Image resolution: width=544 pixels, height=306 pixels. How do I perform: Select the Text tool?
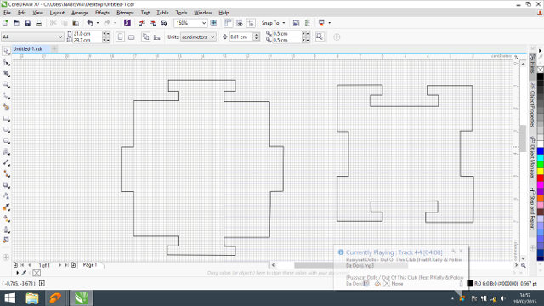tap(6, 152)
